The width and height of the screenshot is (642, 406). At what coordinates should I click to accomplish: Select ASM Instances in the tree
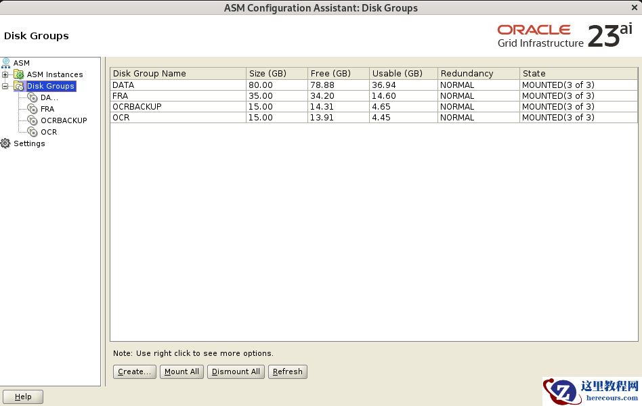55,74
